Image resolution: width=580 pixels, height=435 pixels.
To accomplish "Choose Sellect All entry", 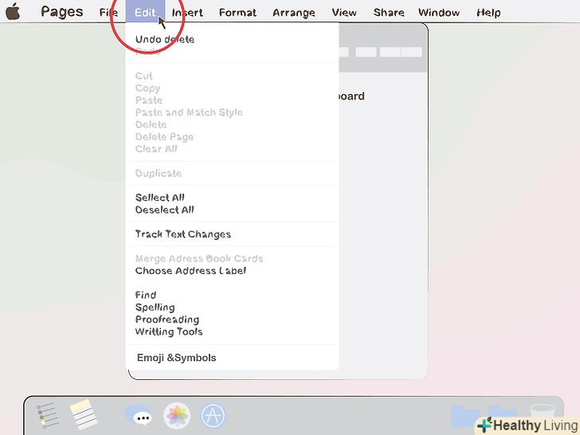I will 160,198.
